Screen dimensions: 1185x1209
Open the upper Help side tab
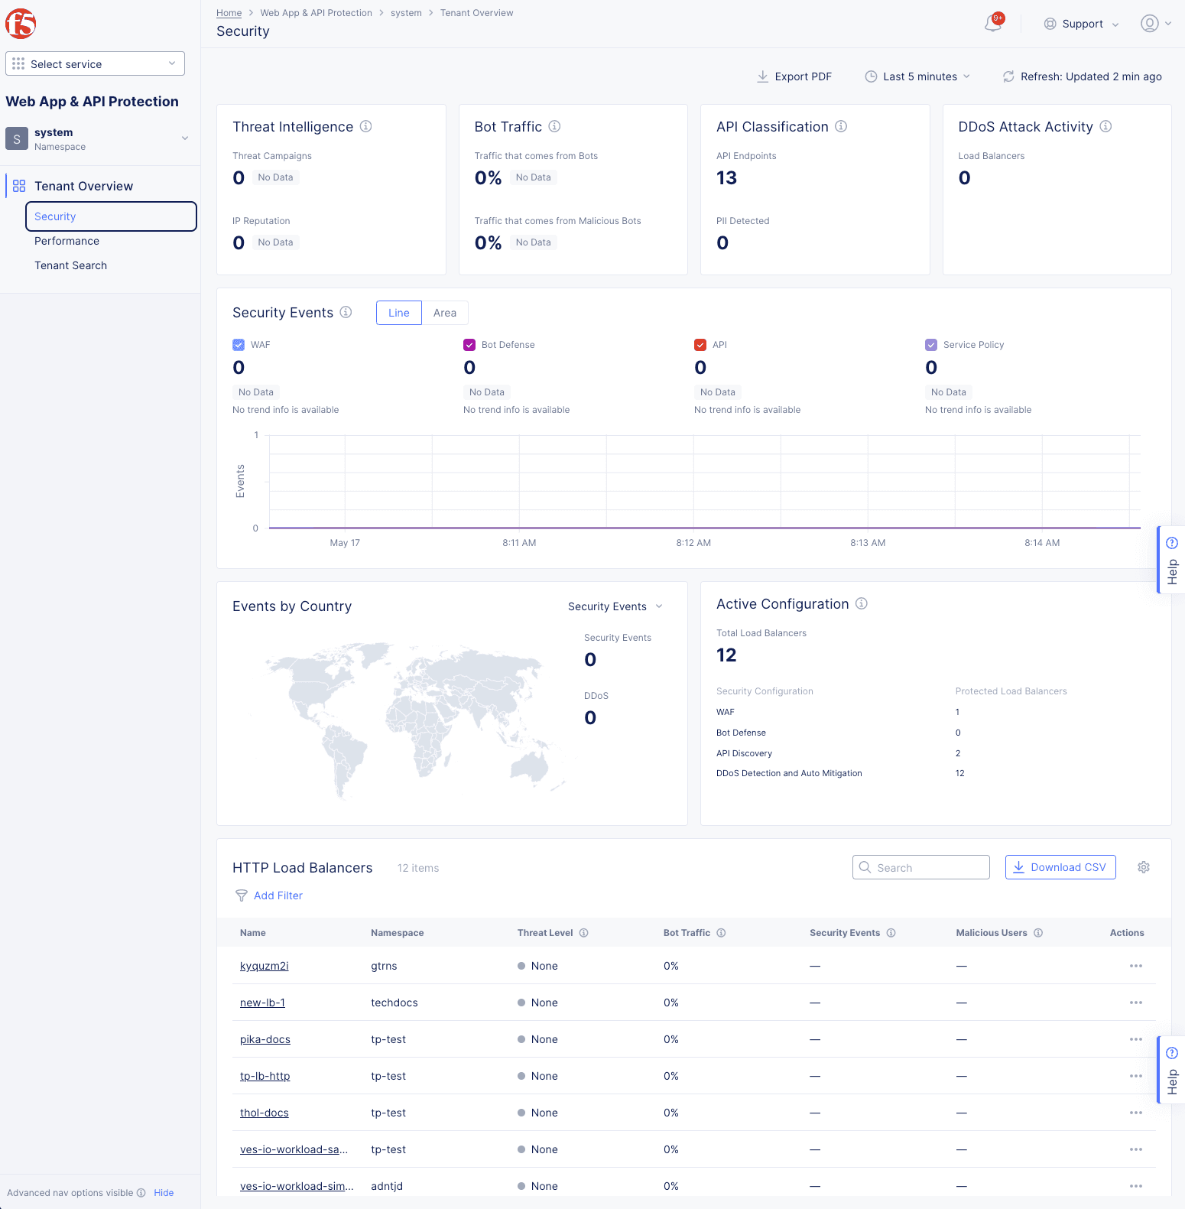(x=1172, y=560)
